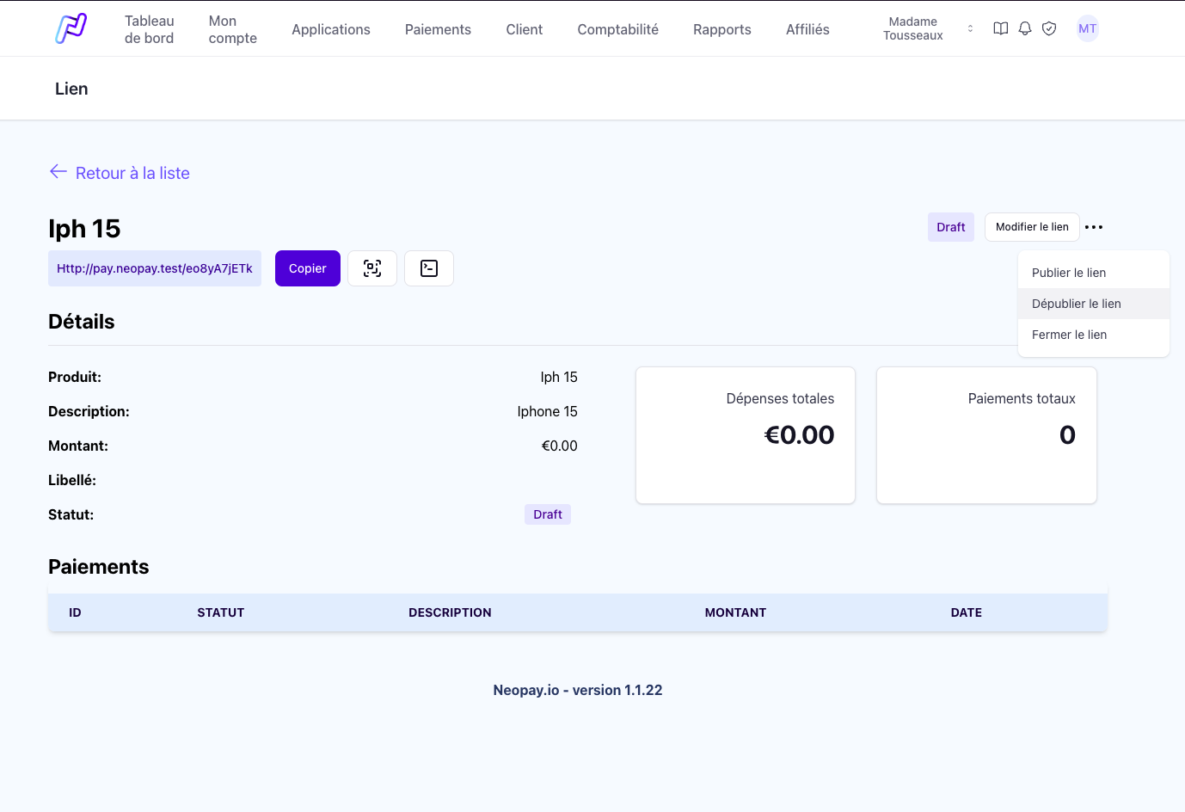Click the Modifier le lien button
Screen dimensions: 1185x812
point(1031,227)
